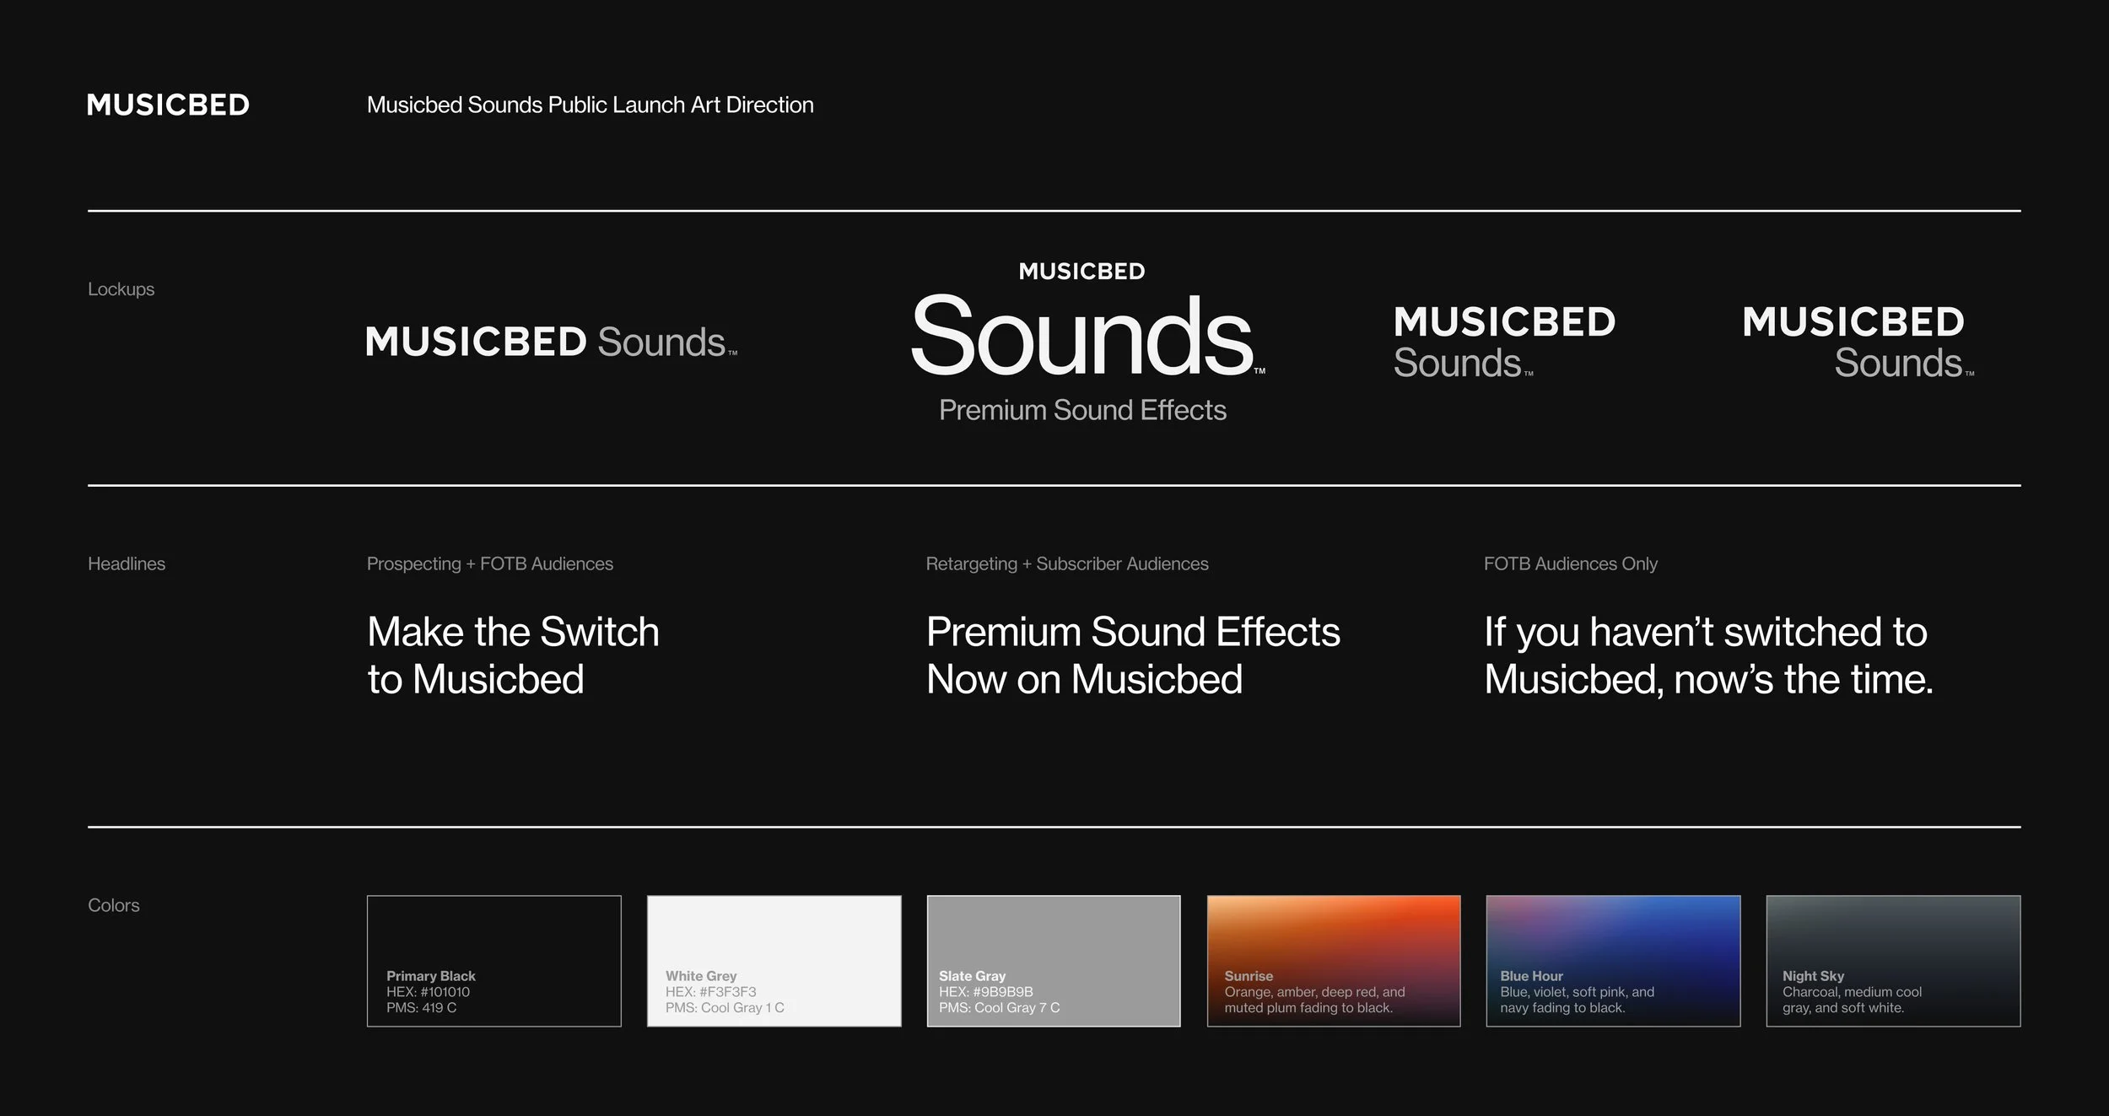Select the horizontal Musicbed Sounds lockup
The height and width of the screenshot is (1116, 2109).
(x=551, y=342)
